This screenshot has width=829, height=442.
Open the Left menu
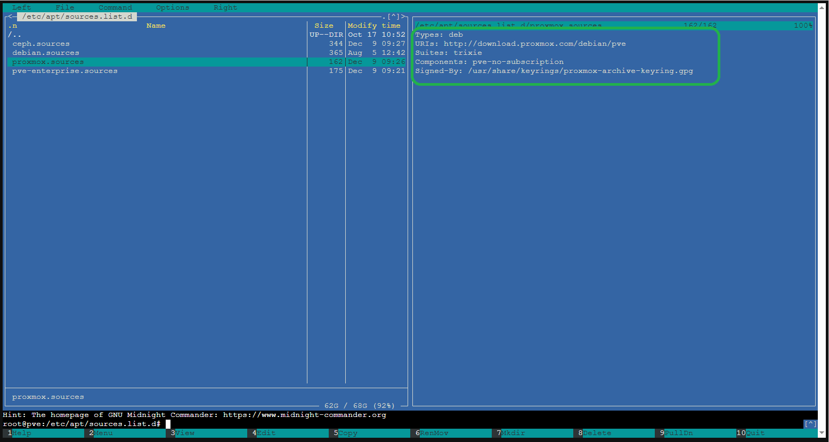[21, 7]
